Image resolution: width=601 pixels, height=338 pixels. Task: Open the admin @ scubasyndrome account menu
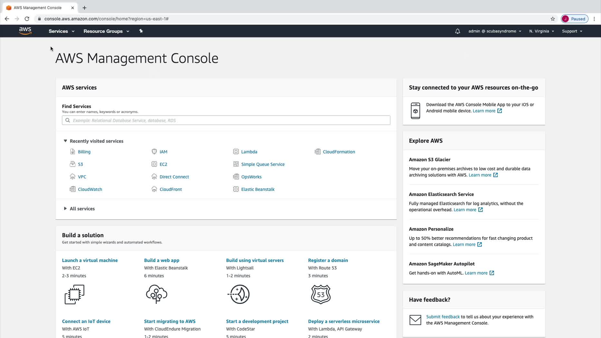(x=495, y=31)
